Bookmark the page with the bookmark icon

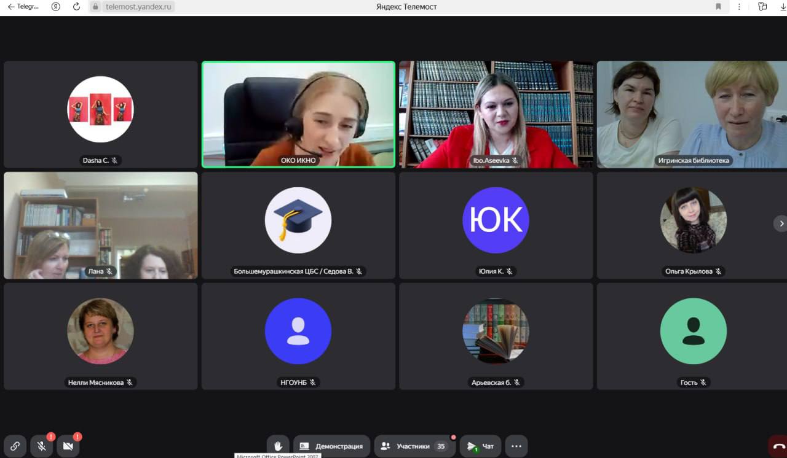click(718, 7)
